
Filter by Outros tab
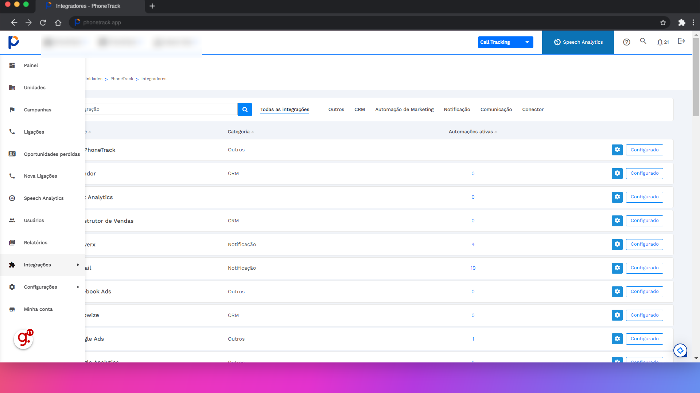click(336, 110)
